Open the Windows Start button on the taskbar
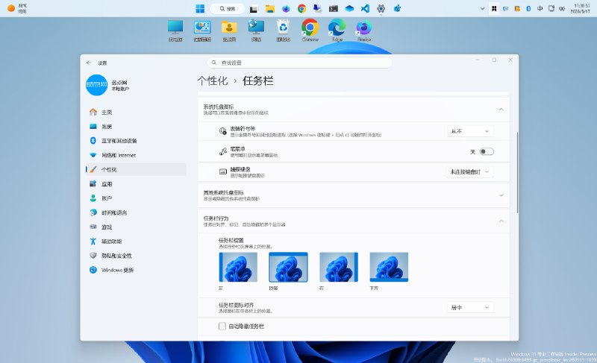Image resolution: width=597 pixels, height=363 pixels. (x=200, y=8)
